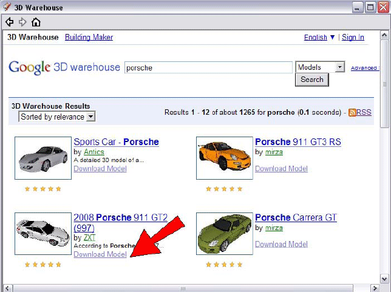Image resolution: width=391 pixels, height=292 pixels.
Task: Click star rating under Sports Car - Porsche
Action: tap(43, 189)
